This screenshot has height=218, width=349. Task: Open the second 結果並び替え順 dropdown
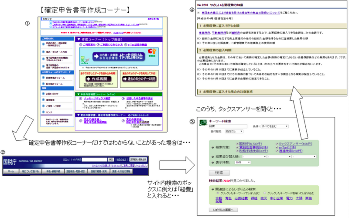pos(279,157)
